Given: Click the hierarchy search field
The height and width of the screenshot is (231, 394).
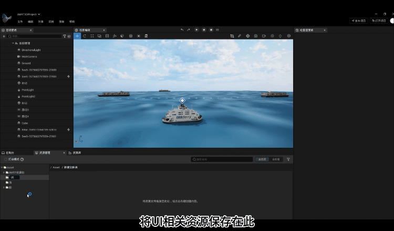Looking at the screenshot, I should [x=35, y=36].
